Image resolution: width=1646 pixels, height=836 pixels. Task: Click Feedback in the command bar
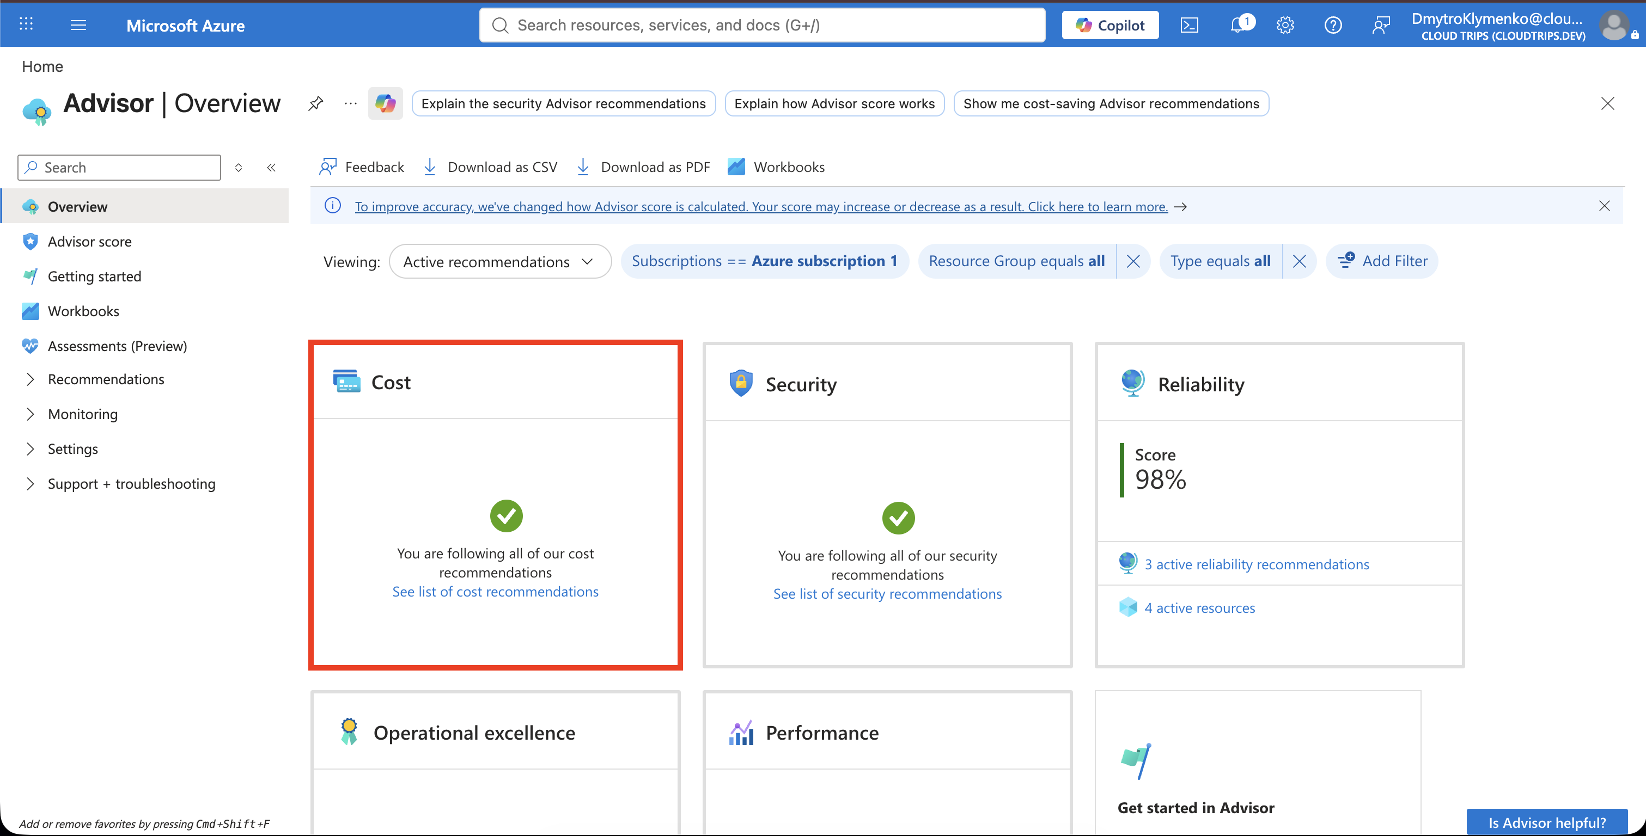click(362, 167)
